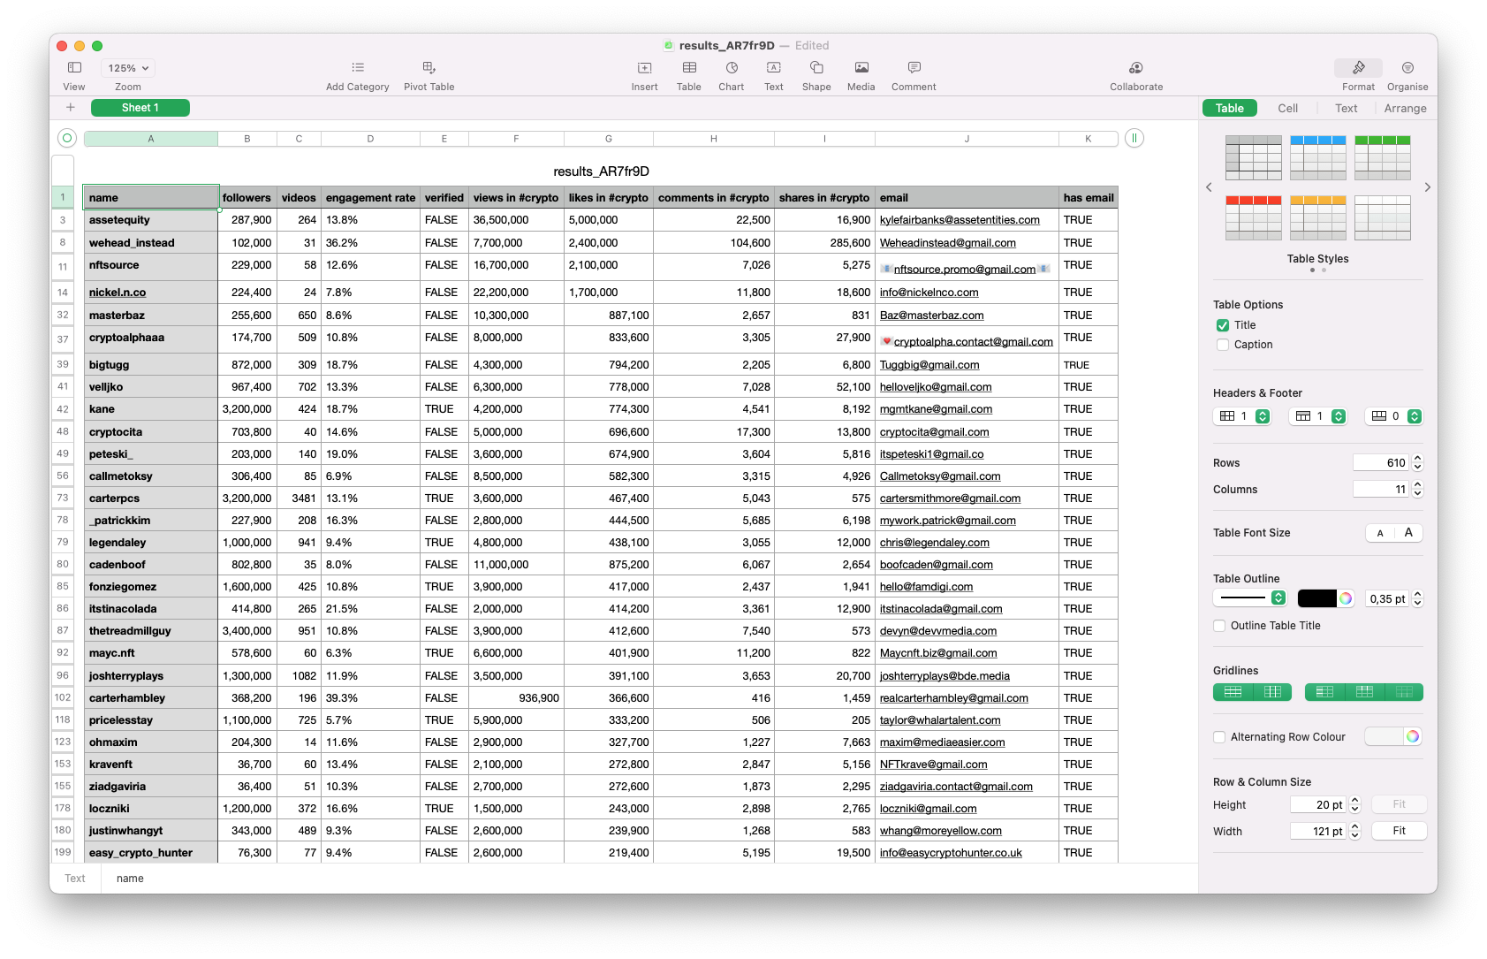Add a new sheet with plus button

pyautogui.click(x=71, y=108)
